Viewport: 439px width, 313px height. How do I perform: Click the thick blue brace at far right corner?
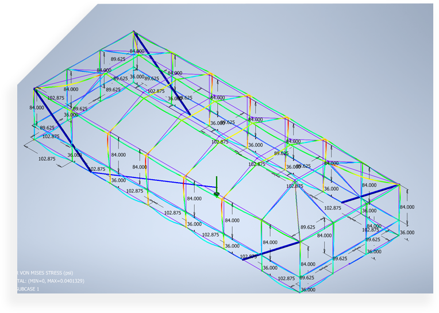pos(370,194)
